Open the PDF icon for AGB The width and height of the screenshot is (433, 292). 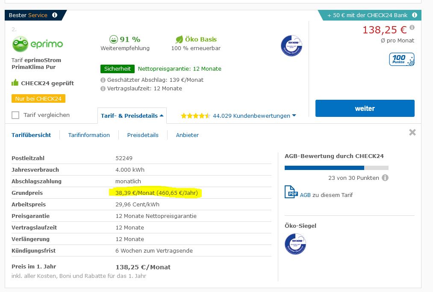click(x=291, y=192)
